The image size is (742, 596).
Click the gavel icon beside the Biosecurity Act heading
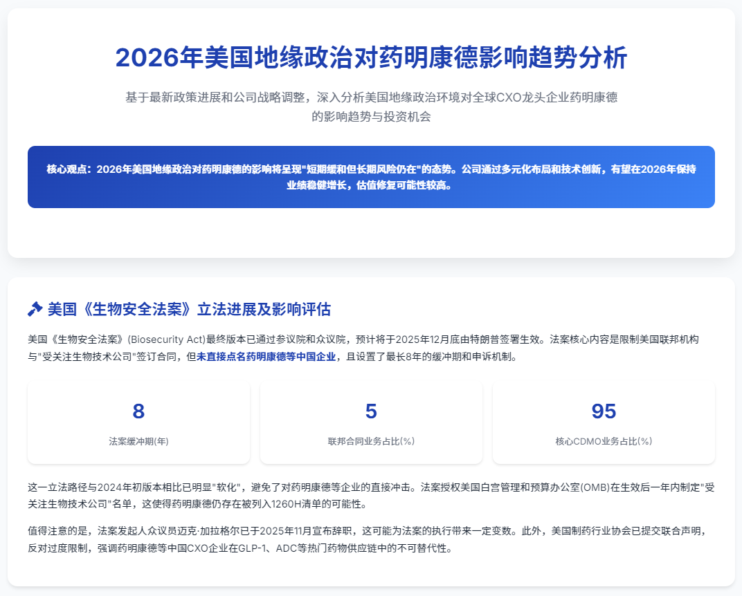pos(35,309)
